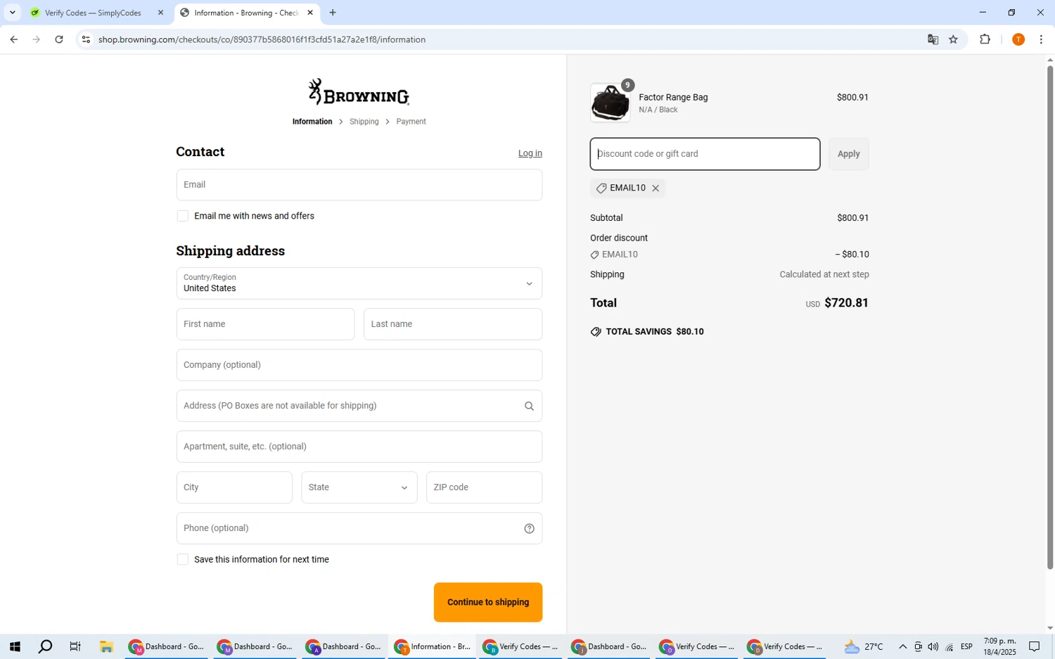This screenshot has height=659, width=1055.
Task: Focus the City field
Action: (234, 487)
